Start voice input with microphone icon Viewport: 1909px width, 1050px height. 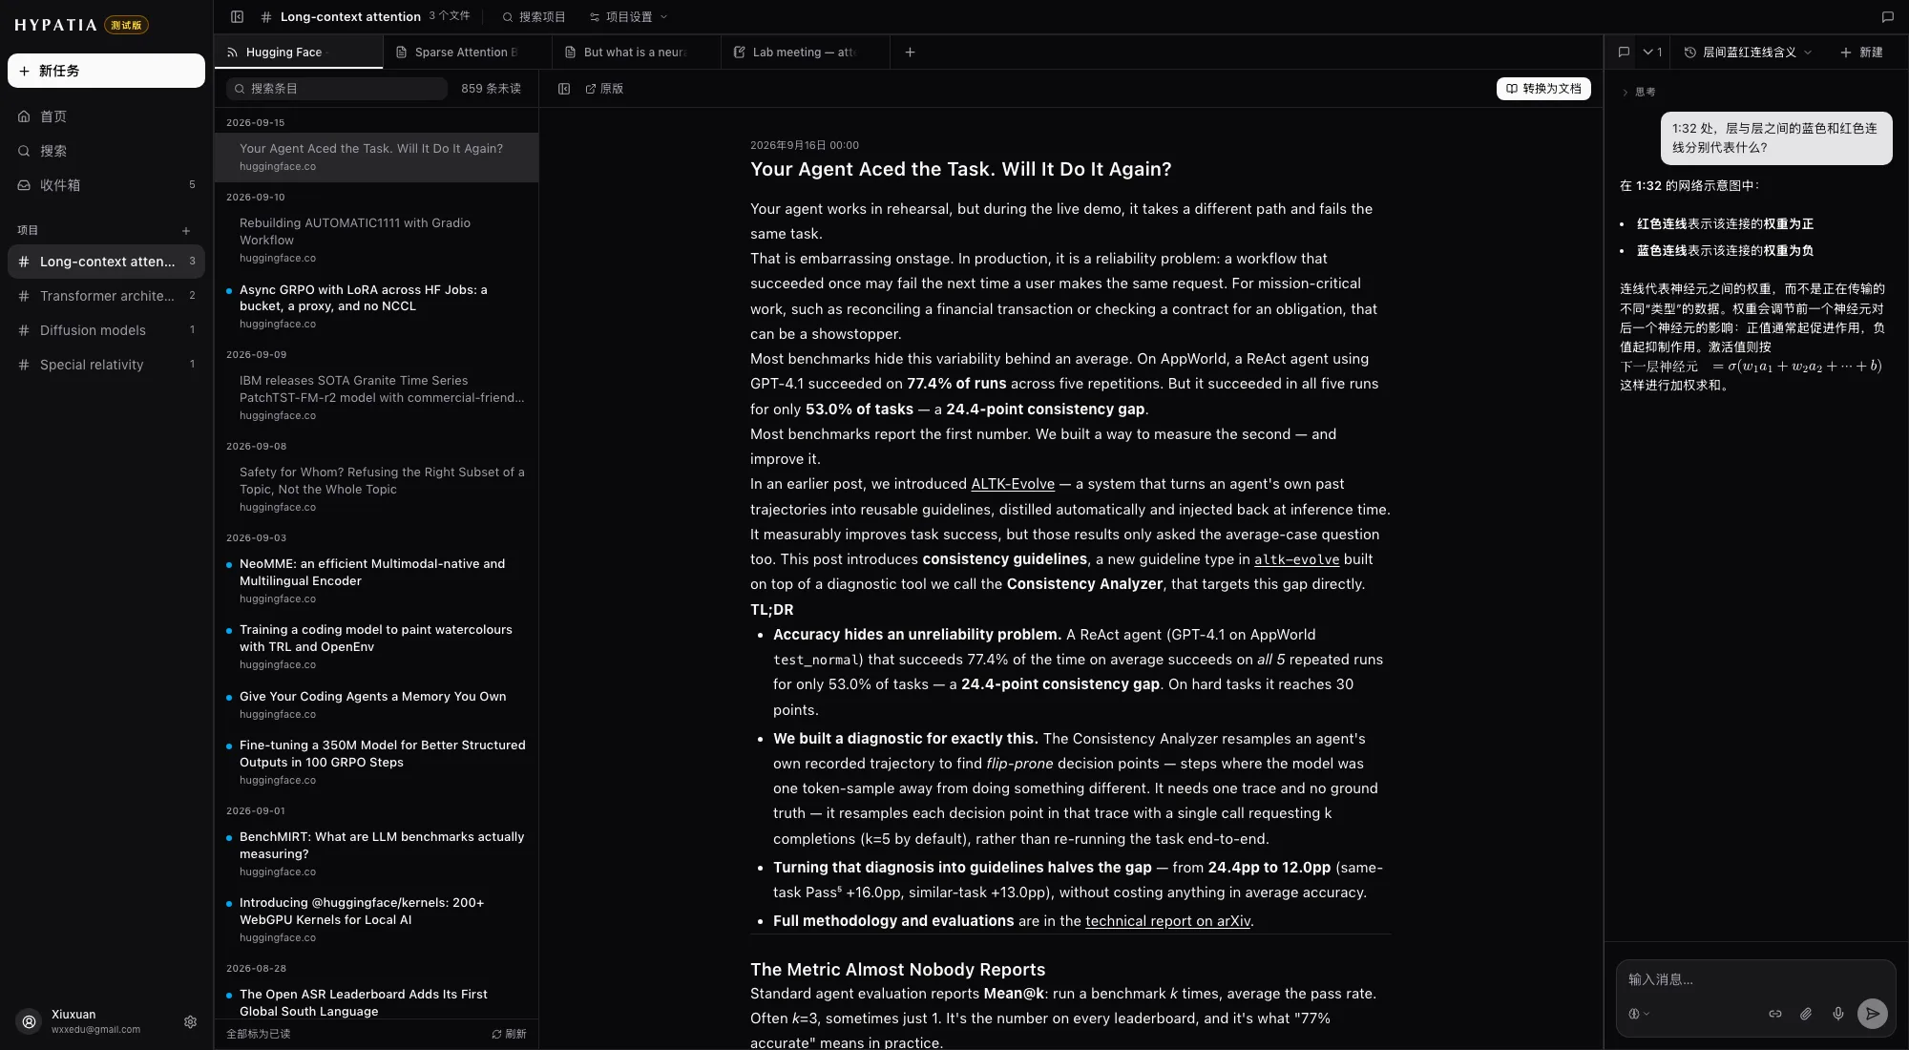tap(1837, 1014)
